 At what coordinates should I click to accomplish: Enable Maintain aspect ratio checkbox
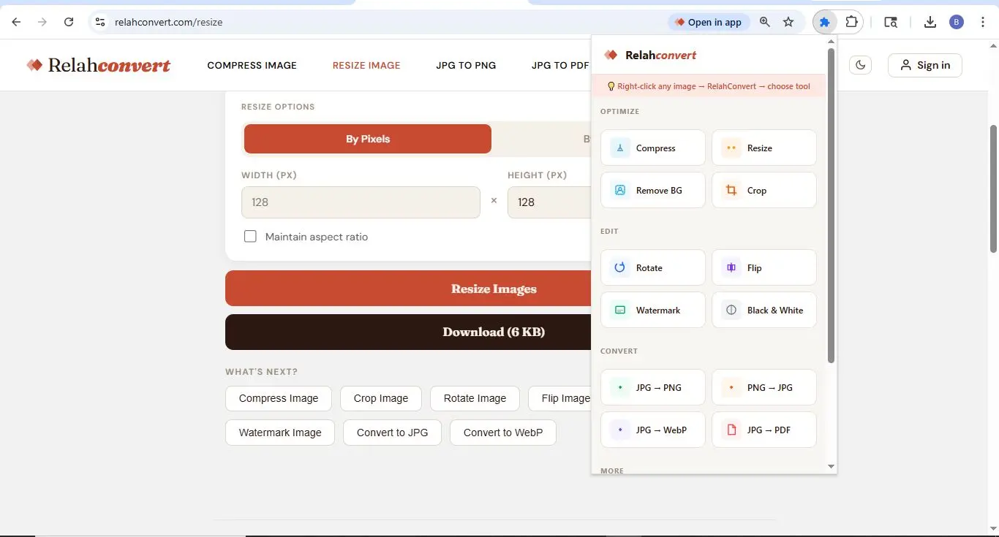[250, 237]
